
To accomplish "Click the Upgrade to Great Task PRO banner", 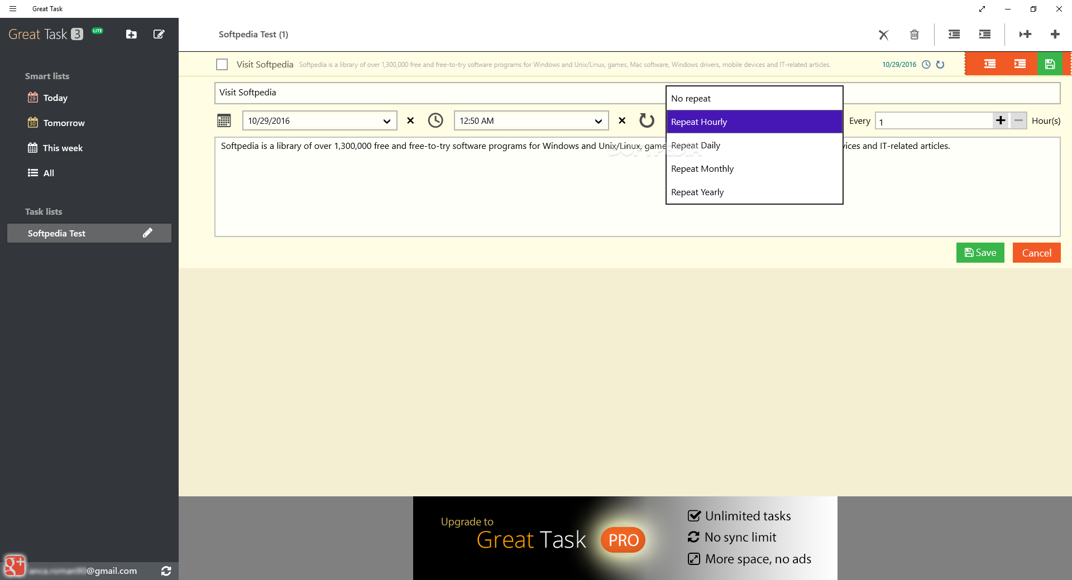I will 625,538.
